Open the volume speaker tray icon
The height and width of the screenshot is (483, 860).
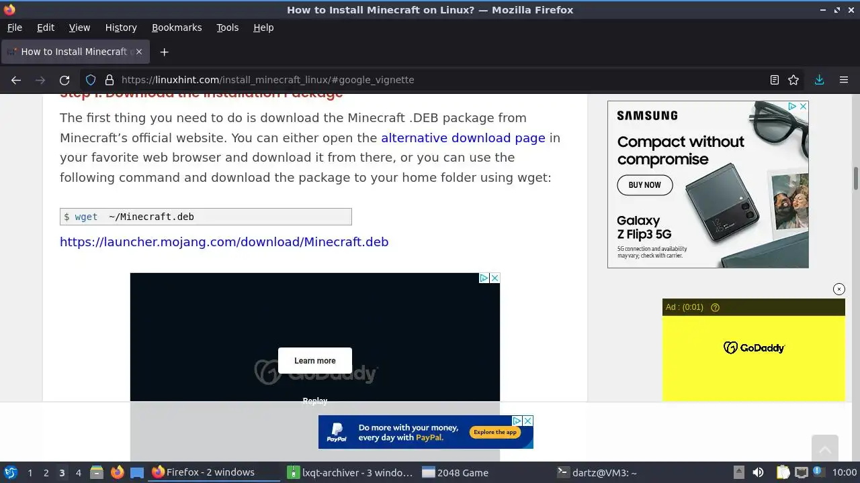point(758,472)
